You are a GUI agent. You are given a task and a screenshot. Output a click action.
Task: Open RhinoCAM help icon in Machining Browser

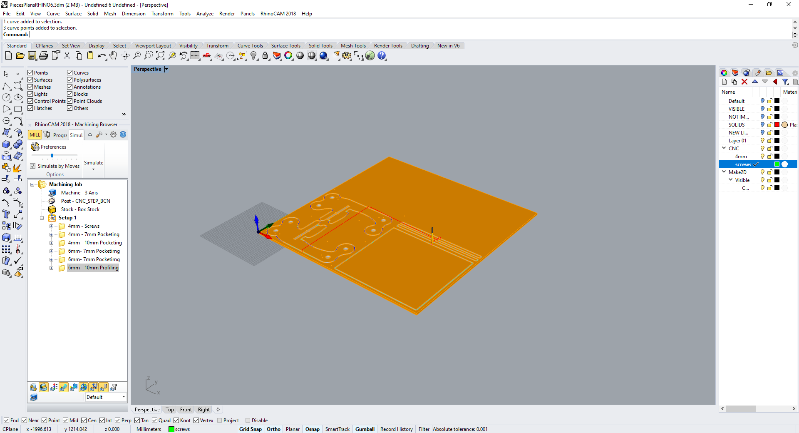123,134
